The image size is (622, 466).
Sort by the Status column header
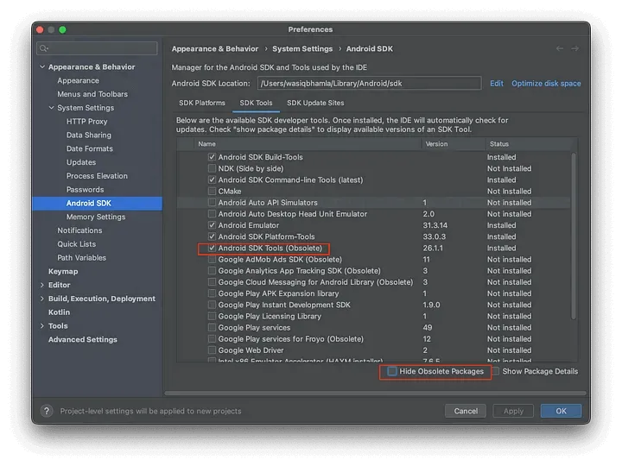pyautogui.click(x=530, y=144)
